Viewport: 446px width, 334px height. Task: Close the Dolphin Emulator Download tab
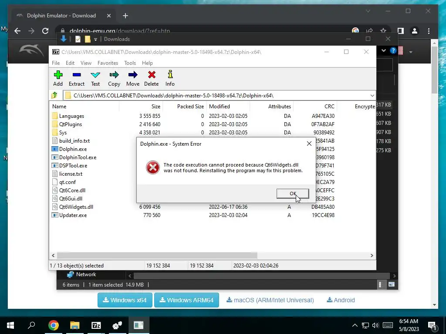pos(108,16)
